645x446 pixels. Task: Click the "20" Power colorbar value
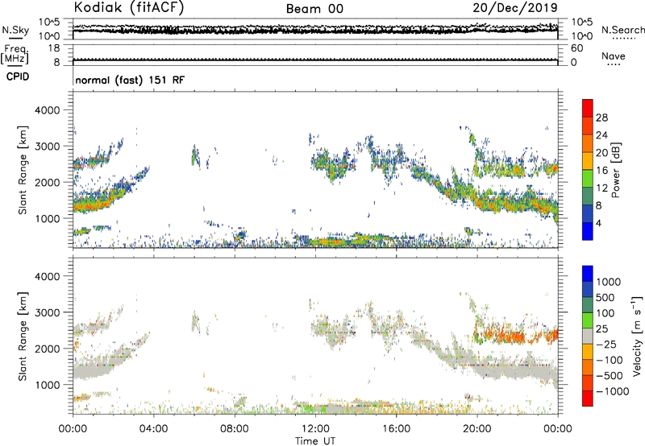point(601,153)
